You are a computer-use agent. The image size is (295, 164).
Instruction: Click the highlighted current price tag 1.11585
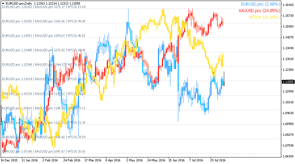click(288, 82)
